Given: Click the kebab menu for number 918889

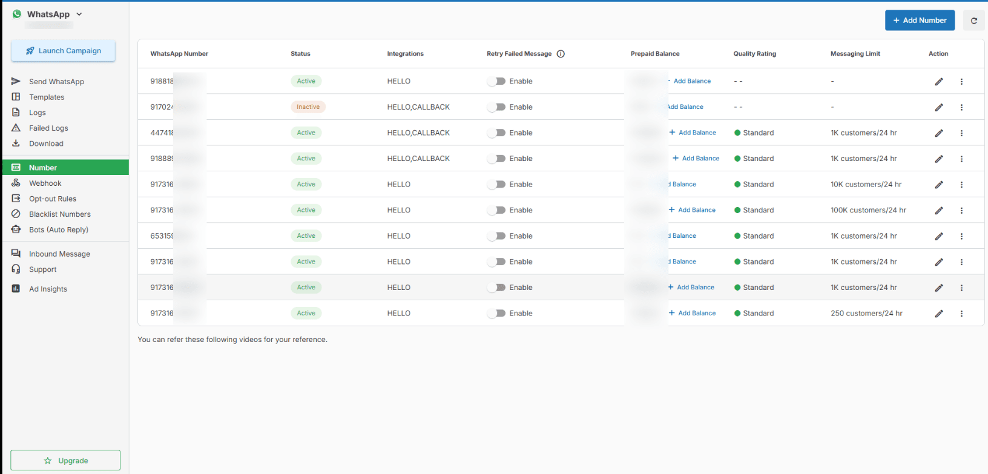Looking at the screenshot, I should point(961,159).
